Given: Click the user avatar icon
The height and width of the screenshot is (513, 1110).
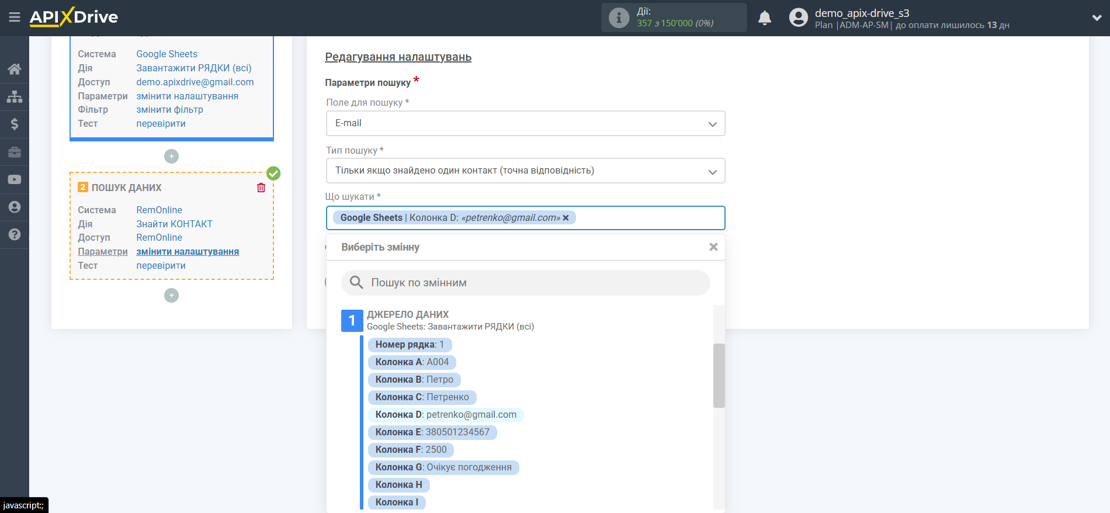Looking at the screenshot, I should pyautogui.click(x=799, y=18).
